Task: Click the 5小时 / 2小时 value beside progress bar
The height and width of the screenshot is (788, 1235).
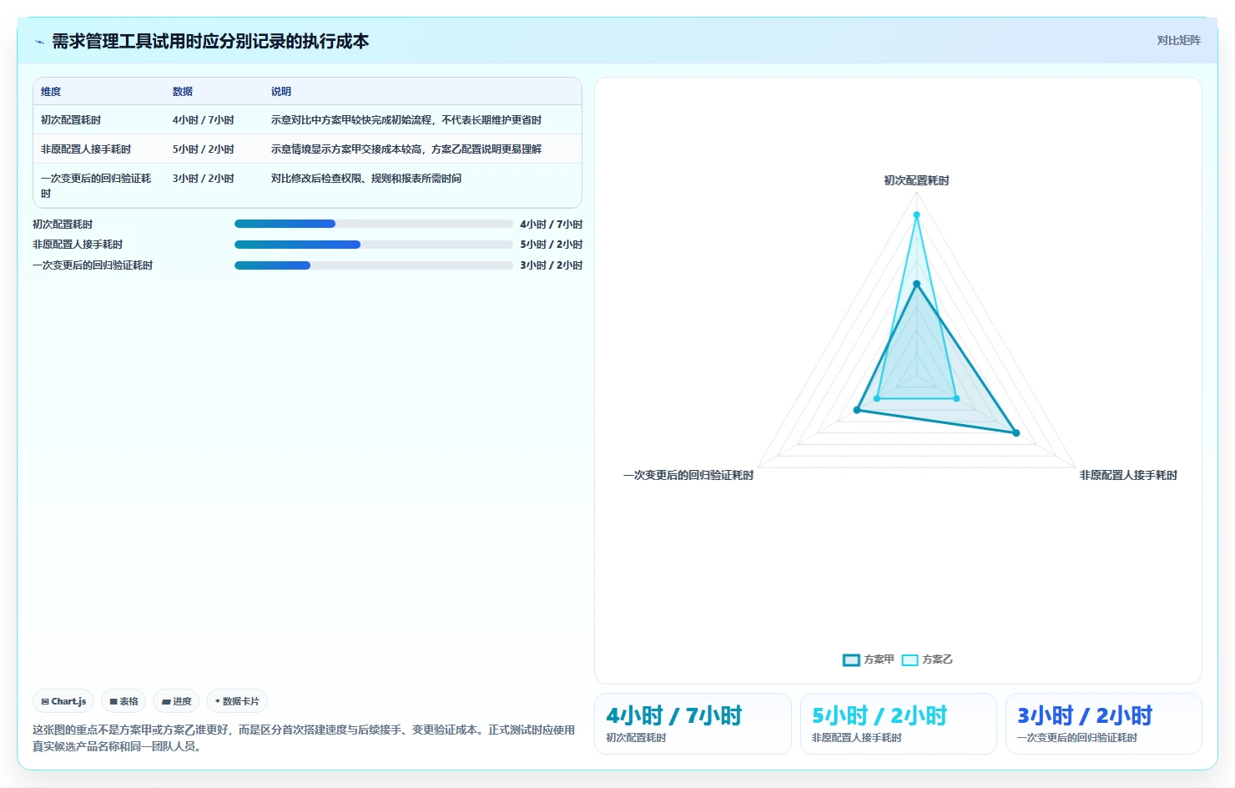Action: [552, 245]
